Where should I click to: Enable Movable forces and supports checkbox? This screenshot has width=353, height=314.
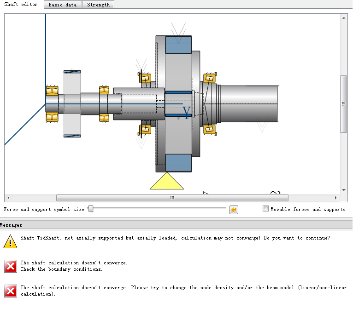click(265, 209)
